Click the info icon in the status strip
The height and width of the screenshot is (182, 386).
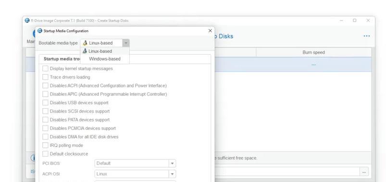(33, 158)
